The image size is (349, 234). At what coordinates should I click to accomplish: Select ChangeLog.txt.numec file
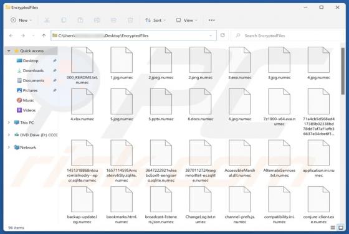[200, 205]
